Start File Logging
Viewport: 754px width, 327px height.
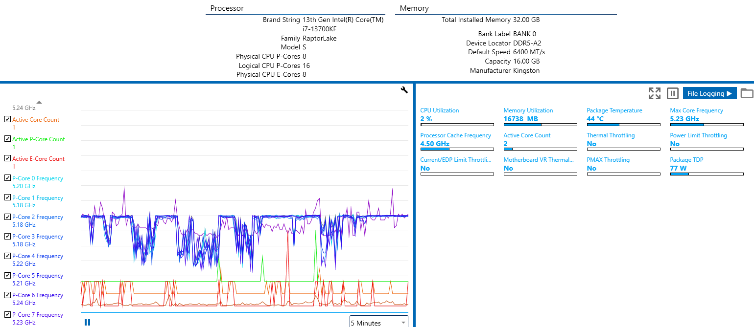[x=709, y=93]
